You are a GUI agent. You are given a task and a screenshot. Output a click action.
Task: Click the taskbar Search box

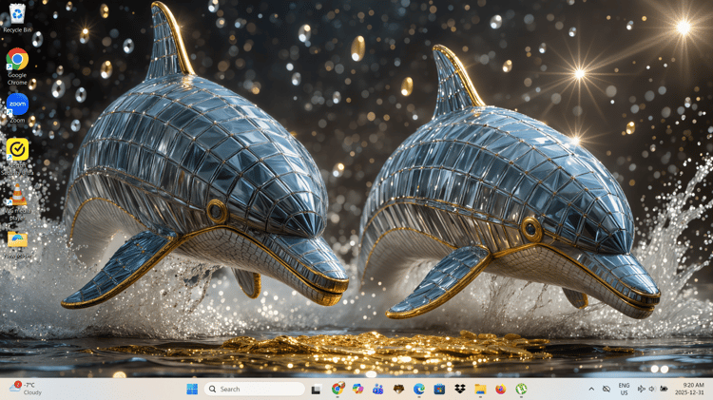coord(254,390)
